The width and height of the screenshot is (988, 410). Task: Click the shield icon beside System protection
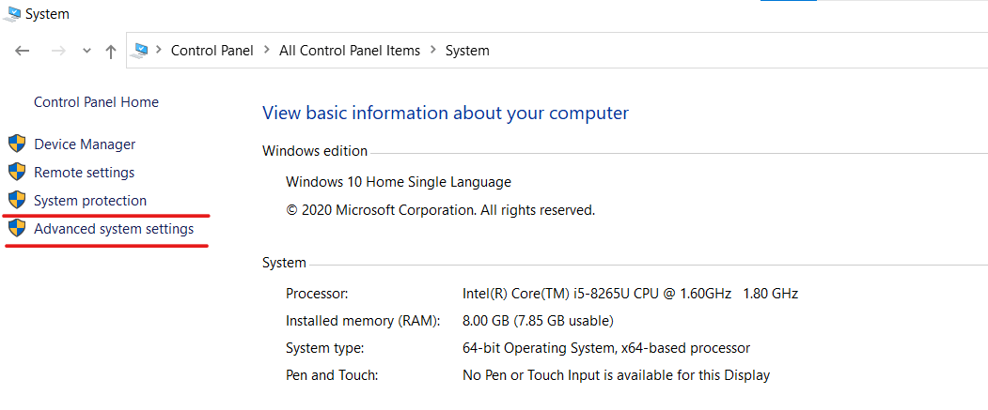(17, 201)
